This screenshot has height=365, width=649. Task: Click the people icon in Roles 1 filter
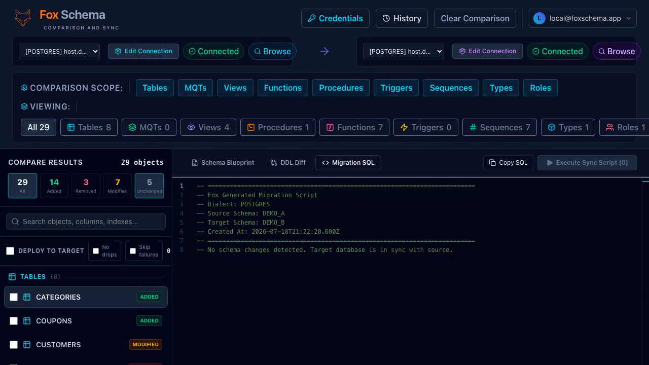coord(610,127)
